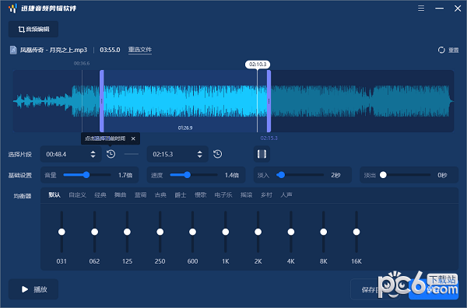Click the mp3 file icon next to filename
467x308 pixels.
(13, 50)
